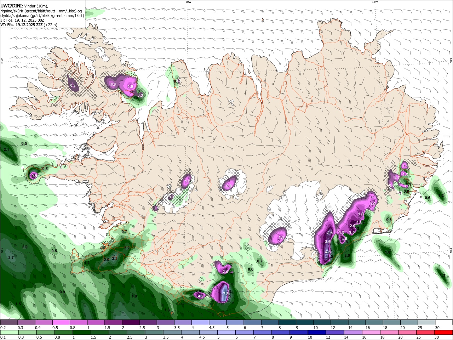Click the snow scale swatch between 7 and 8
453x340 pixels.
coord(270,323)
